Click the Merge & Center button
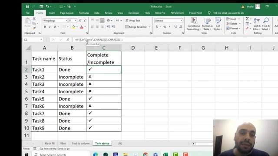Image resolution: width=278 pixels, height=156 pixels. point(136,27)
